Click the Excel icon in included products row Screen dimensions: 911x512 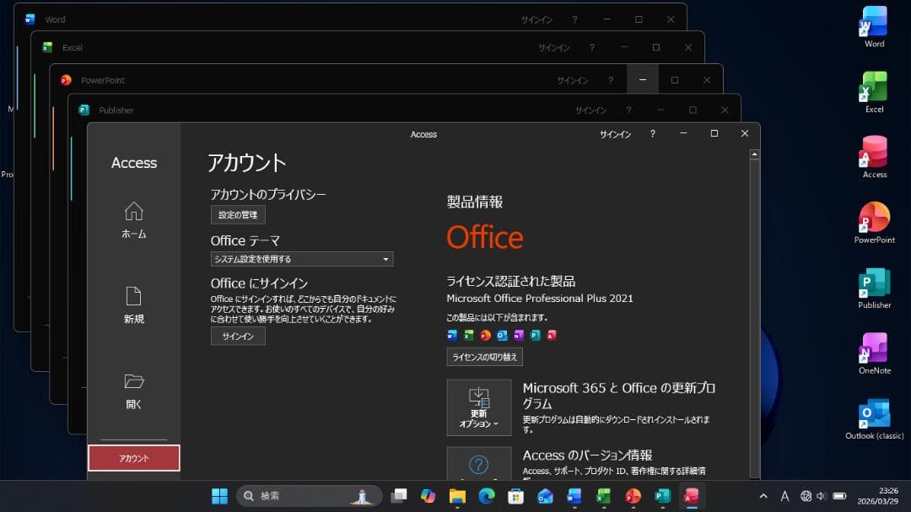click(468, 335)
